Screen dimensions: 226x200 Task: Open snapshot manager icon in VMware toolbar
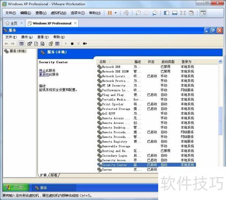(x=155, y=13)
